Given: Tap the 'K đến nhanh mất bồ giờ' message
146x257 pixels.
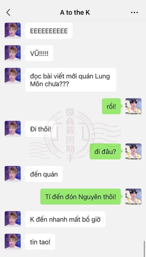Looking at the screenshot, I should [x=65, y=219].
